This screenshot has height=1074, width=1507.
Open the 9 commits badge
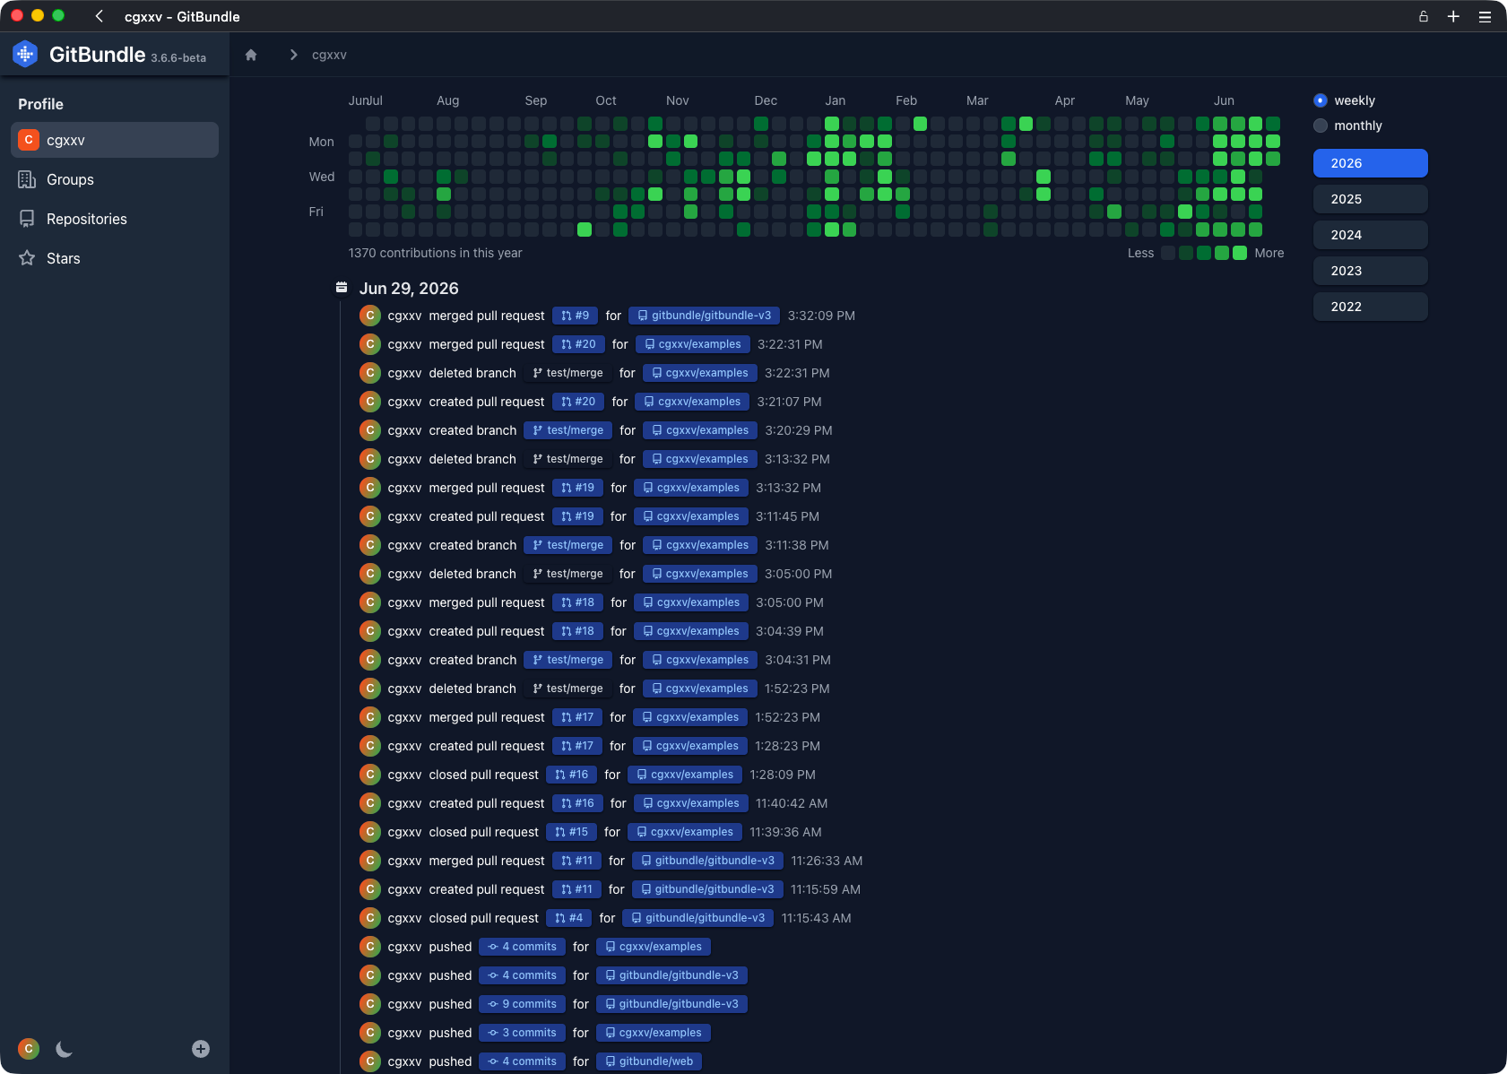(x=522, y=1004)
